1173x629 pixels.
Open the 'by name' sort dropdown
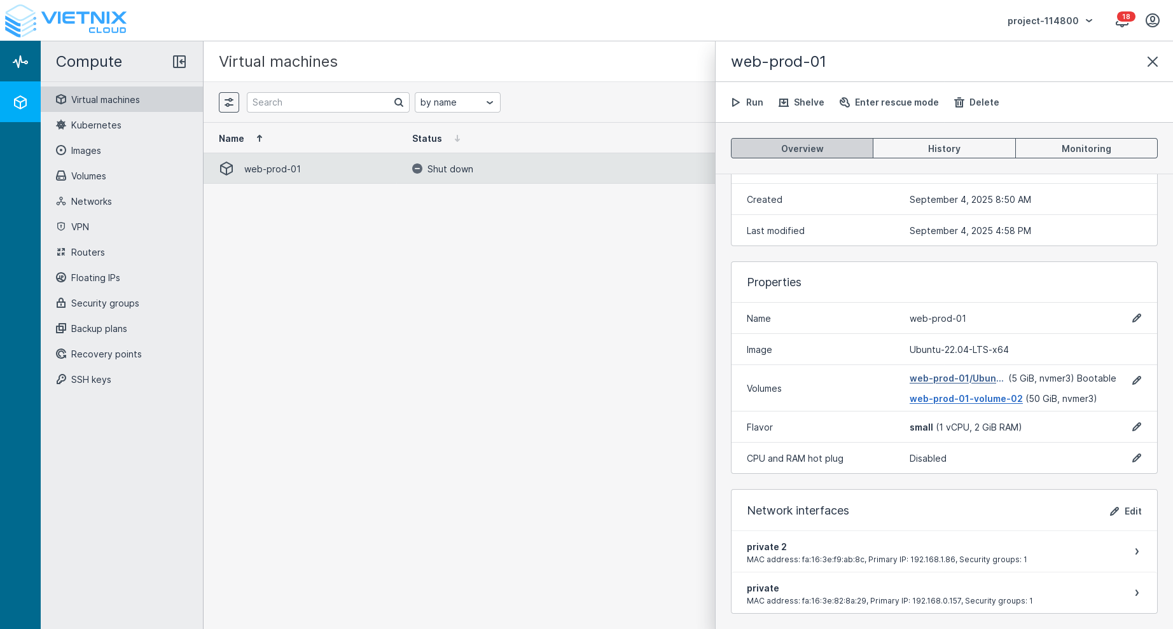(457, 102)
